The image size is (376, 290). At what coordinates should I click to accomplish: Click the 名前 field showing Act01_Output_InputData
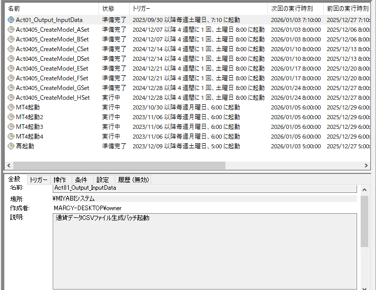(205, 188)
